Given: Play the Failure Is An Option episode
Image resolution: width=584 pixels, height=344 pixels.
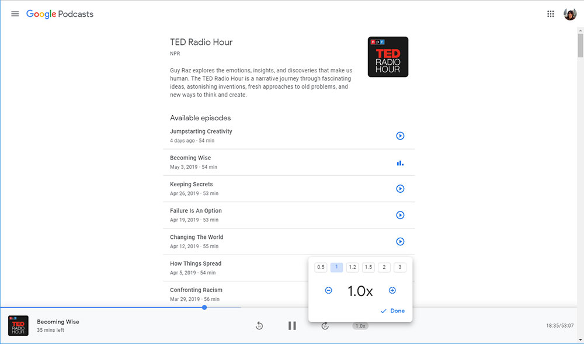Looking at the screenshot, I should (400, 215).
